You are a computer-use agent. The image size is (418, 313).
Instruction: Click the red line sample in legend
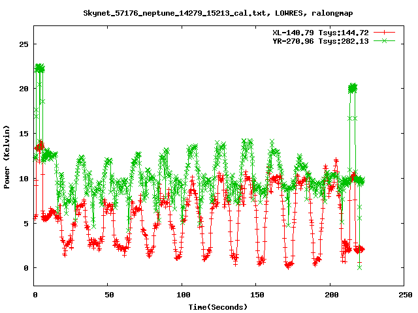pos(385,32)
